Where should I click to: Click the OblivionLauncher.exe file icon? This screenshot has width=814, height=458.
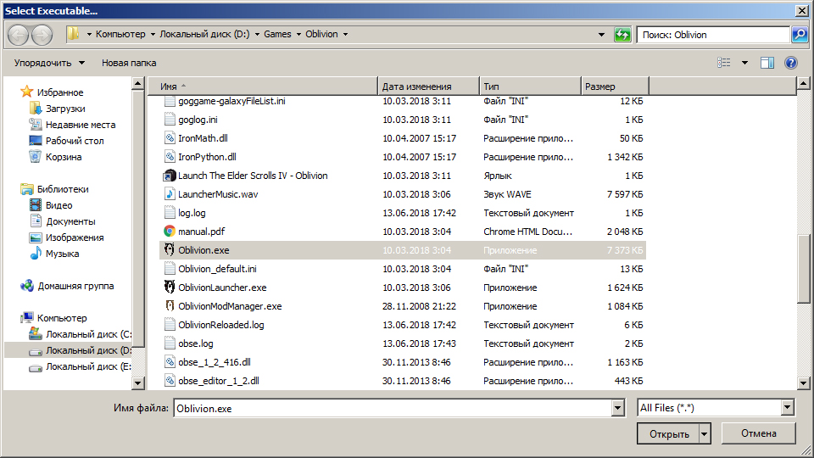[170, 288]
